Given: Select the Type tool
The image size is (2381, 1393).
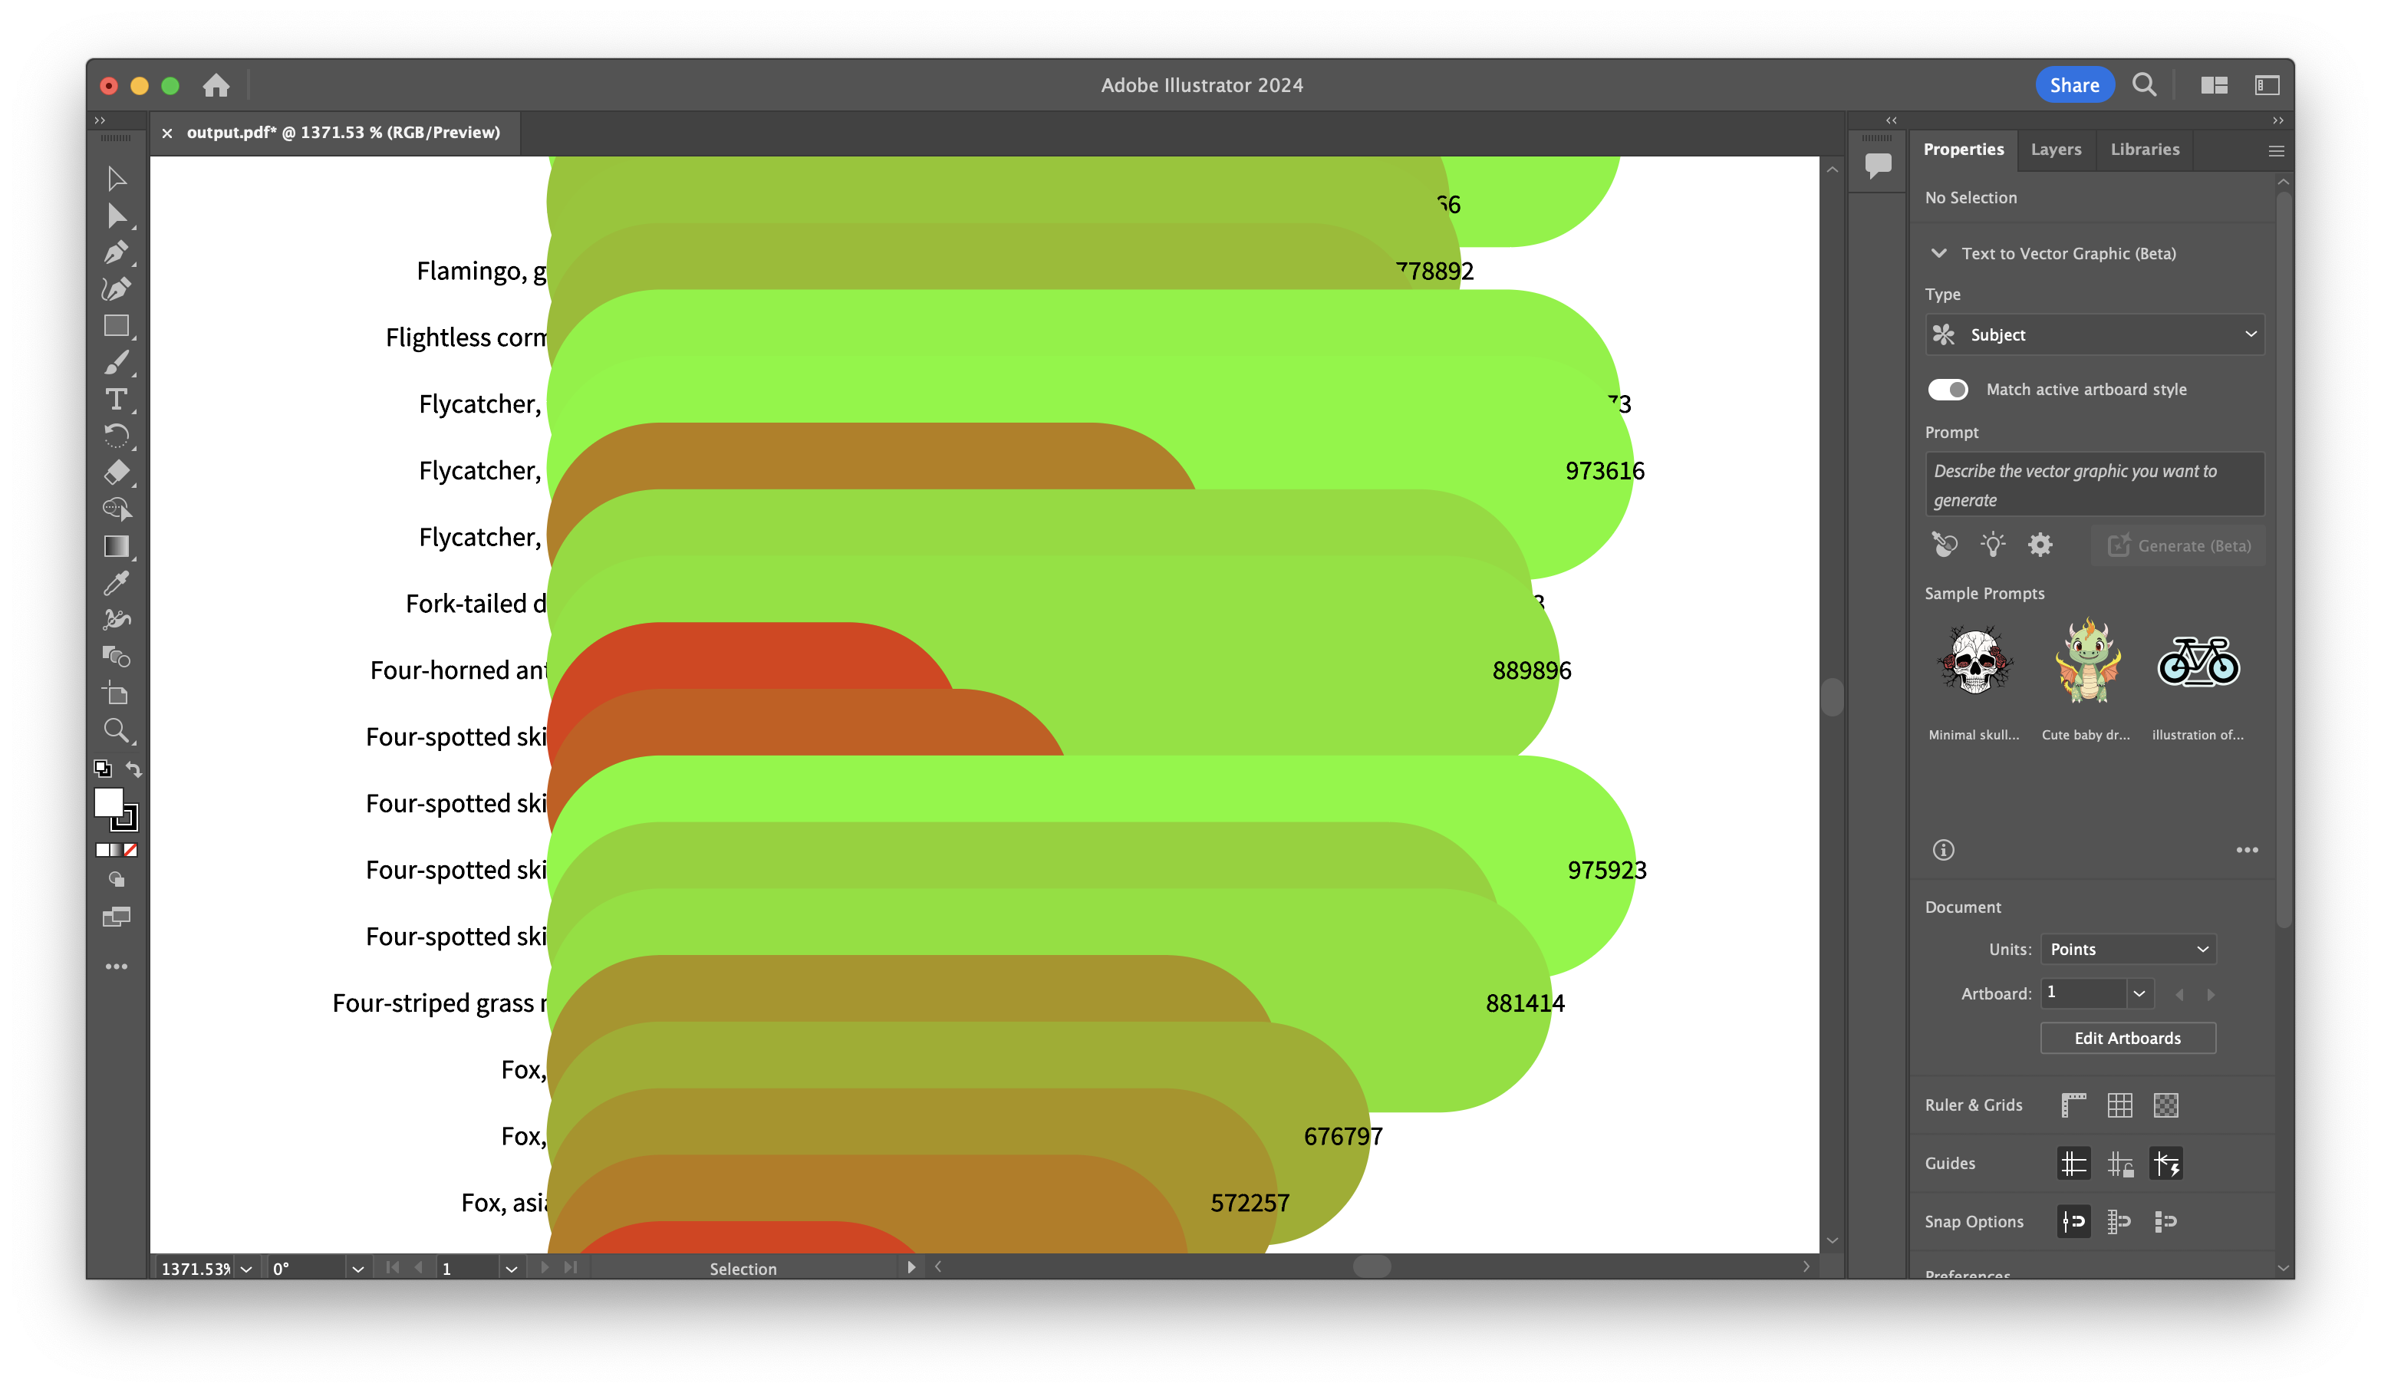Looking at the screenshot, I should [117, 400].
